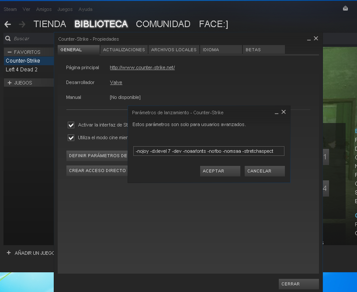The height and width of the screenshot is (292, 357).
Task: Click CREAR ACCESO DIRECTO button
Action: pyautogui.click(x=97, y=171)
